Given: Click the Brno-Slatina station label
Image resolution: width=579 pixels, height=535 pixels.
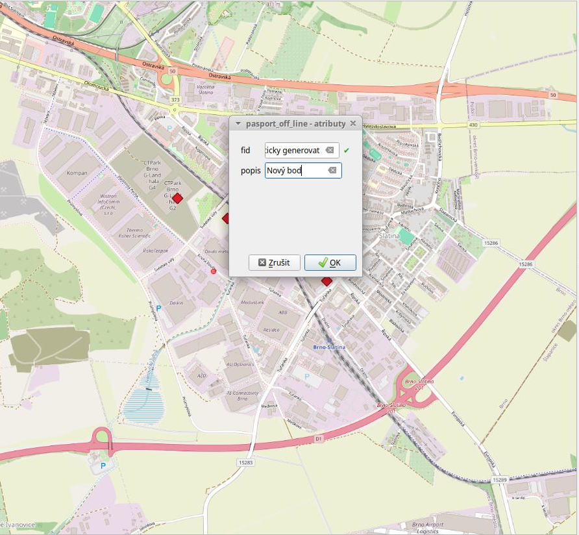Looking at the screenshot, I should [330, 347].
